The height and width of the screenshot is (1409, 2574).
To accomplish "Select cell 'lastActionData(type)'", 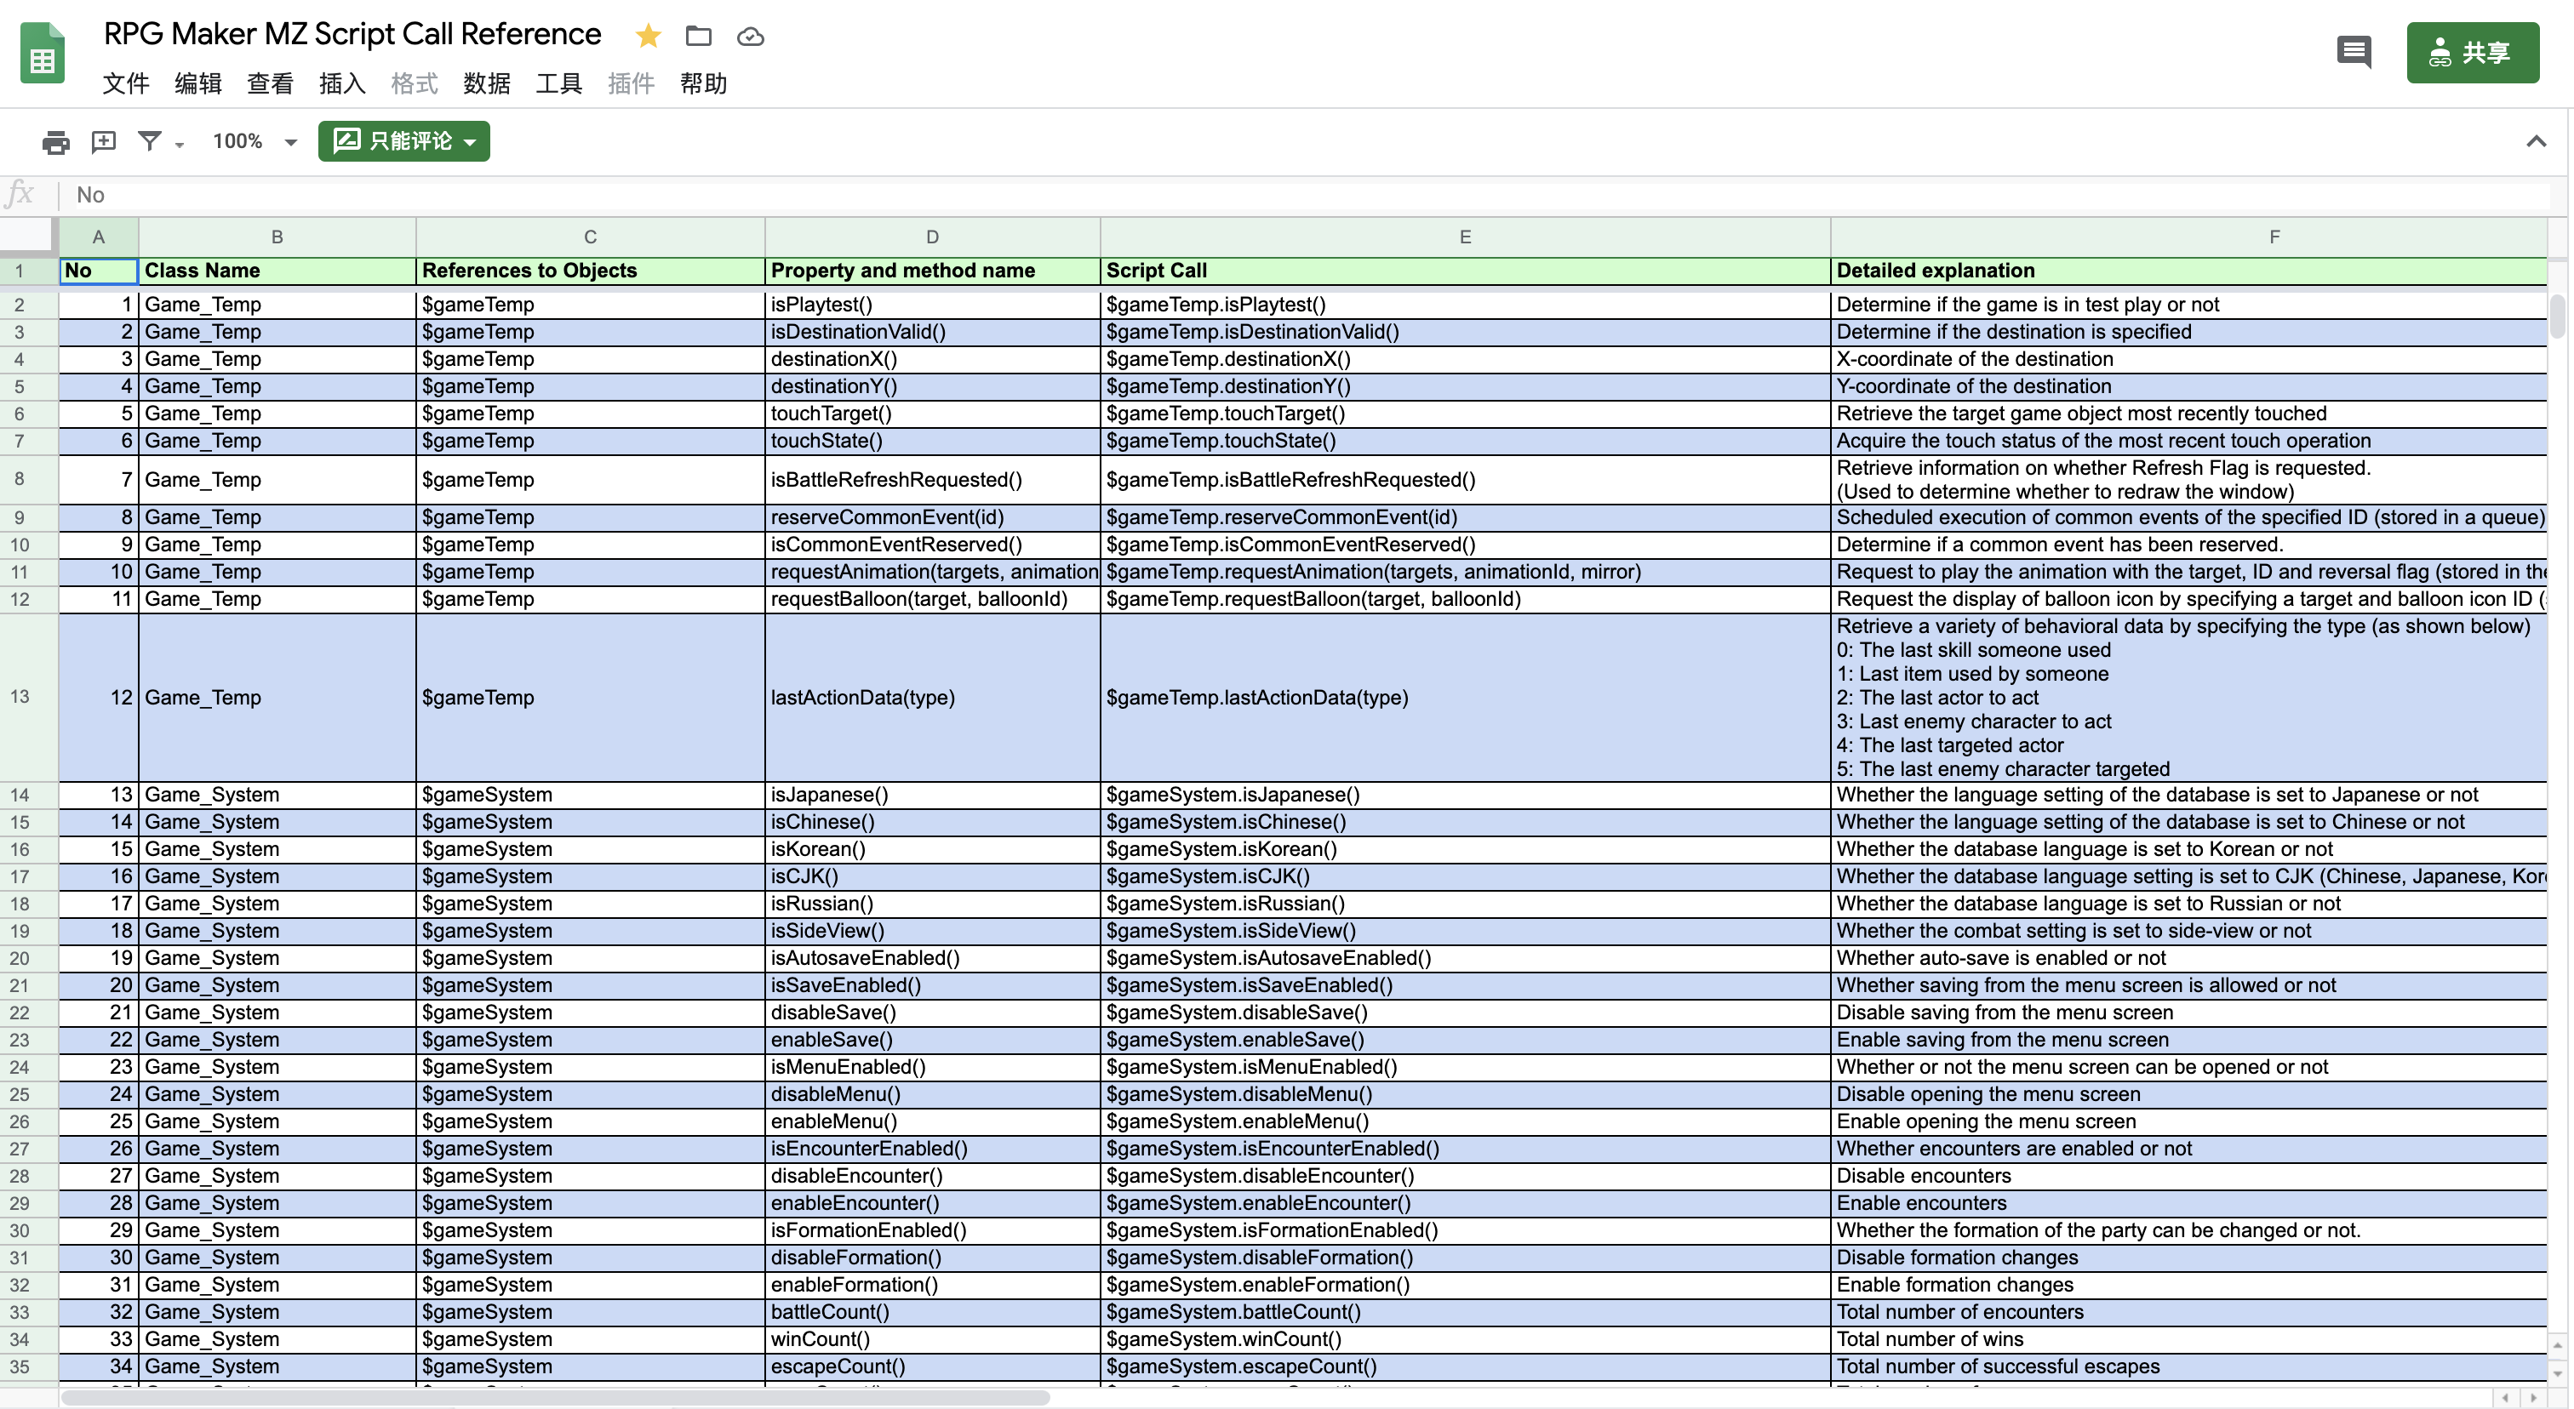I will coord(932,697).
